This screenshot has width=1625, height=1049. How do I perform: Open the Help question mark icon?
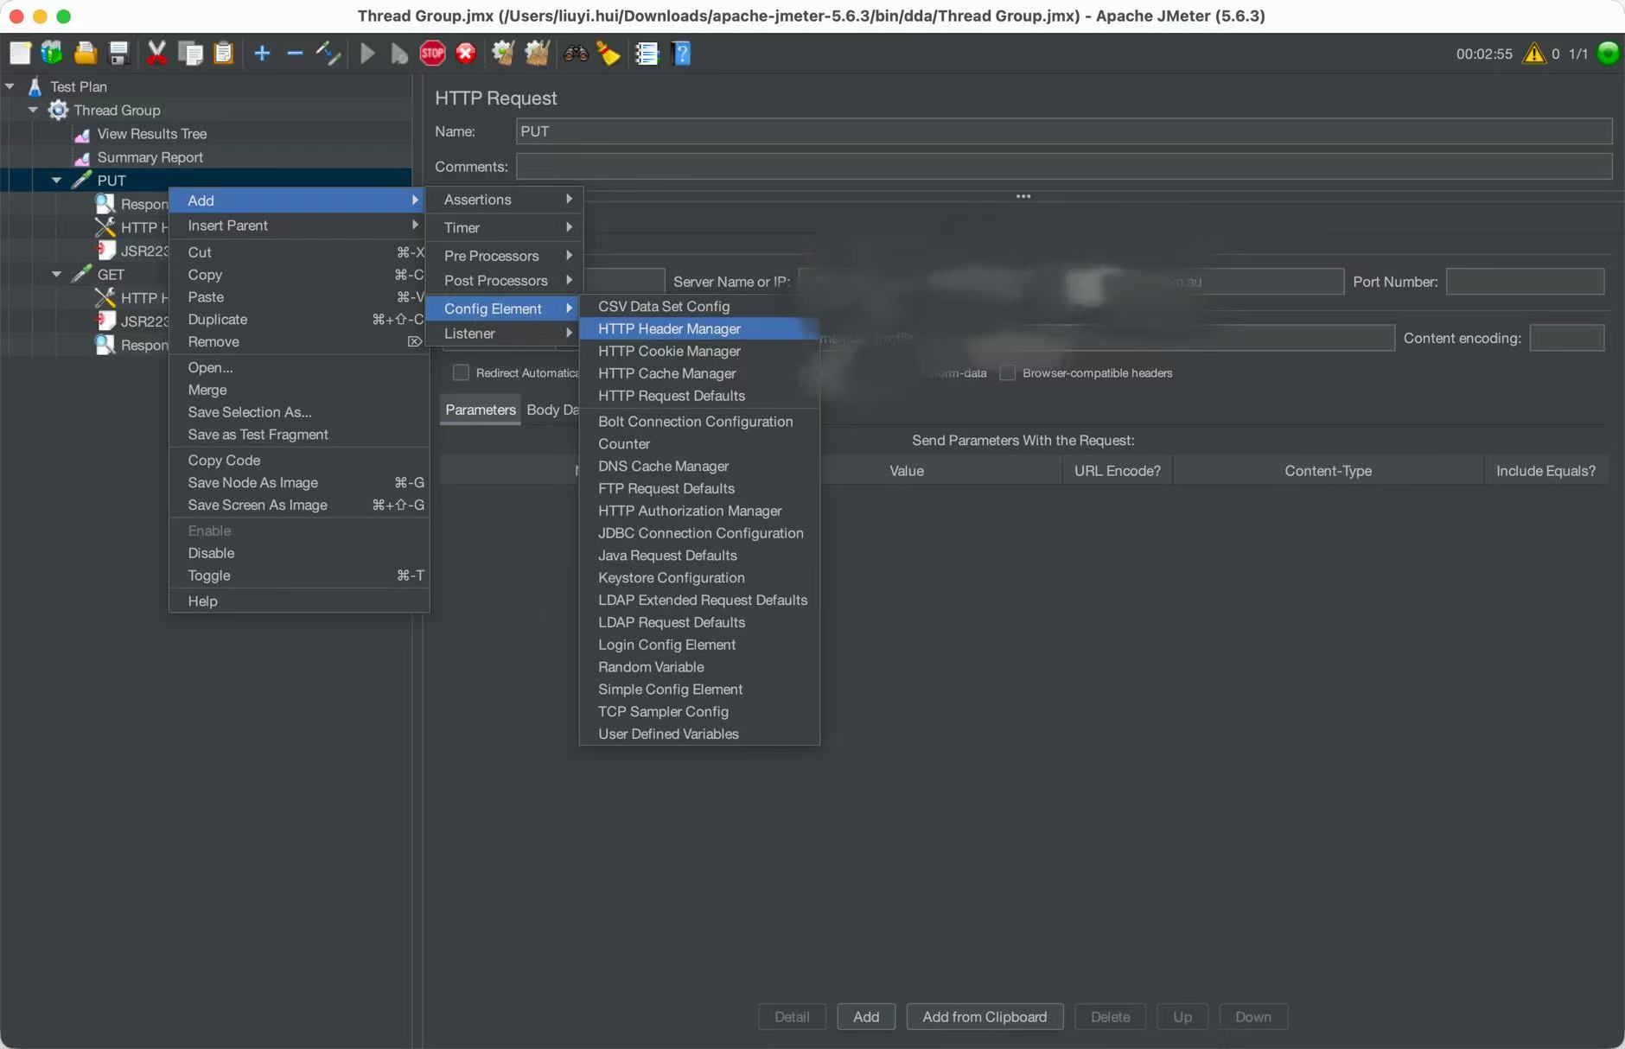[x=681, y=54]
